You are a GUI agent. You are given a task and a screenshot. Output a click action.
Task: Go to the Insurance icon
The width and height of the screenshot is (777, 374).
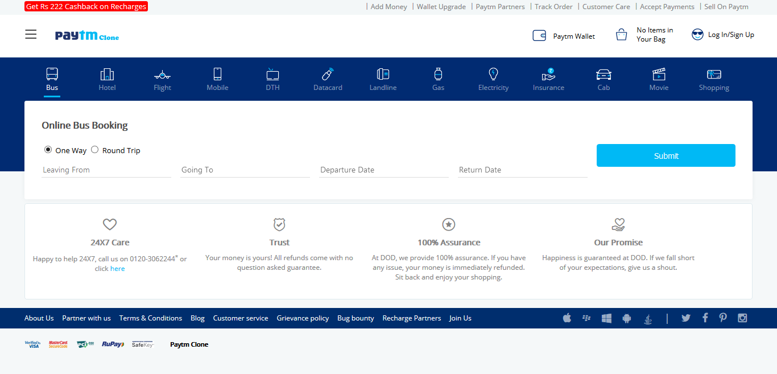tap(548, 74)
